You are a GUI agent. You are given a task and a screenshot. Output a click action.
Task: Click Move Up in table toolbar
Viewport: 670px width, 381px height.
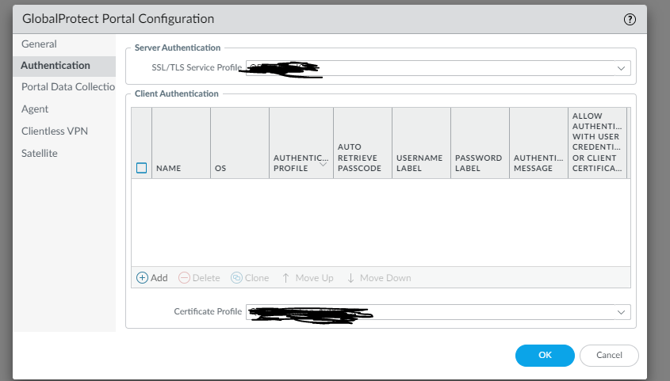(308, 278)
